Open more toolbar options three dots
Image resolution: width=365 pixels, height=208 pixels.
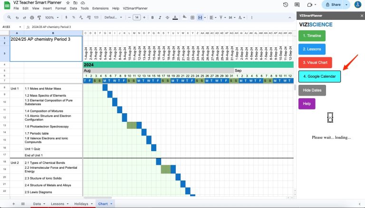tap(251, 18)
